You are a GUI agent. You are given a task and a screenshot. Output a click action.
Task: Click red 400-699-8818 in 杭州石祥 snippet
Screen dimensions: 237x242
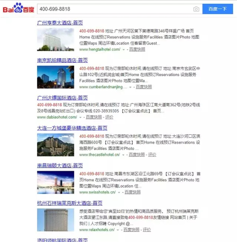click(141, 217)
